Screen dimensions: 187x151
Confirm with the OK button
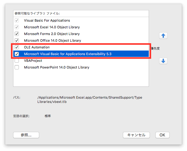click(x=162, y=135)
